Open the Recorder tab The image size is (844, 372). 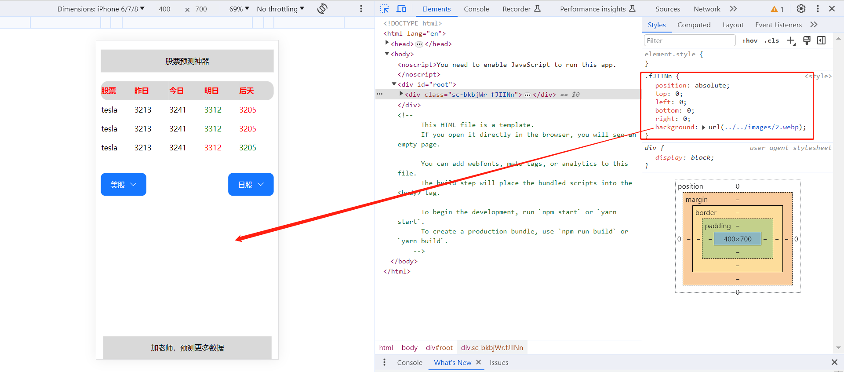click(522, 9)
